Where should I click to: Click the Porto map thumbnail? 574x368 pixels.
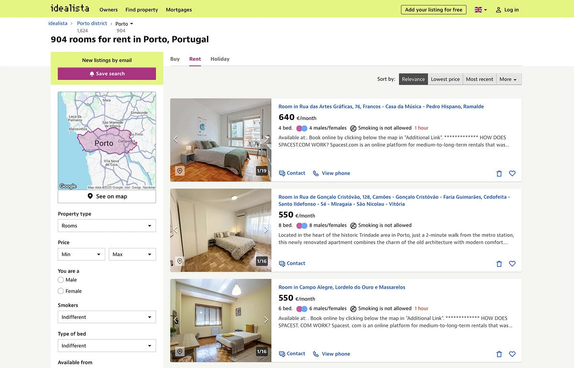click(107, 141)
